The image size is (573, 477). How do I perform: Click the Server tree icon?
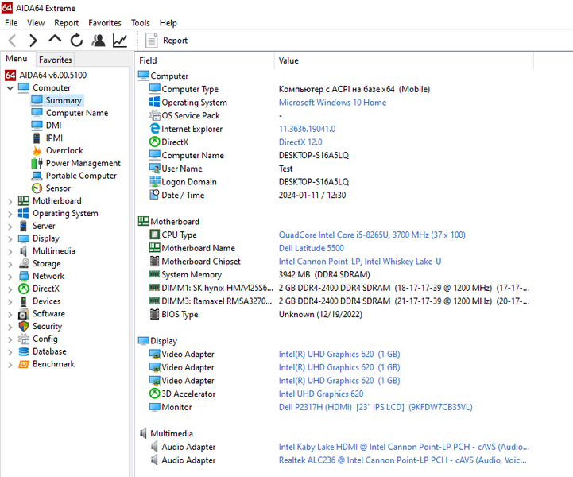(x=23, y=226)
